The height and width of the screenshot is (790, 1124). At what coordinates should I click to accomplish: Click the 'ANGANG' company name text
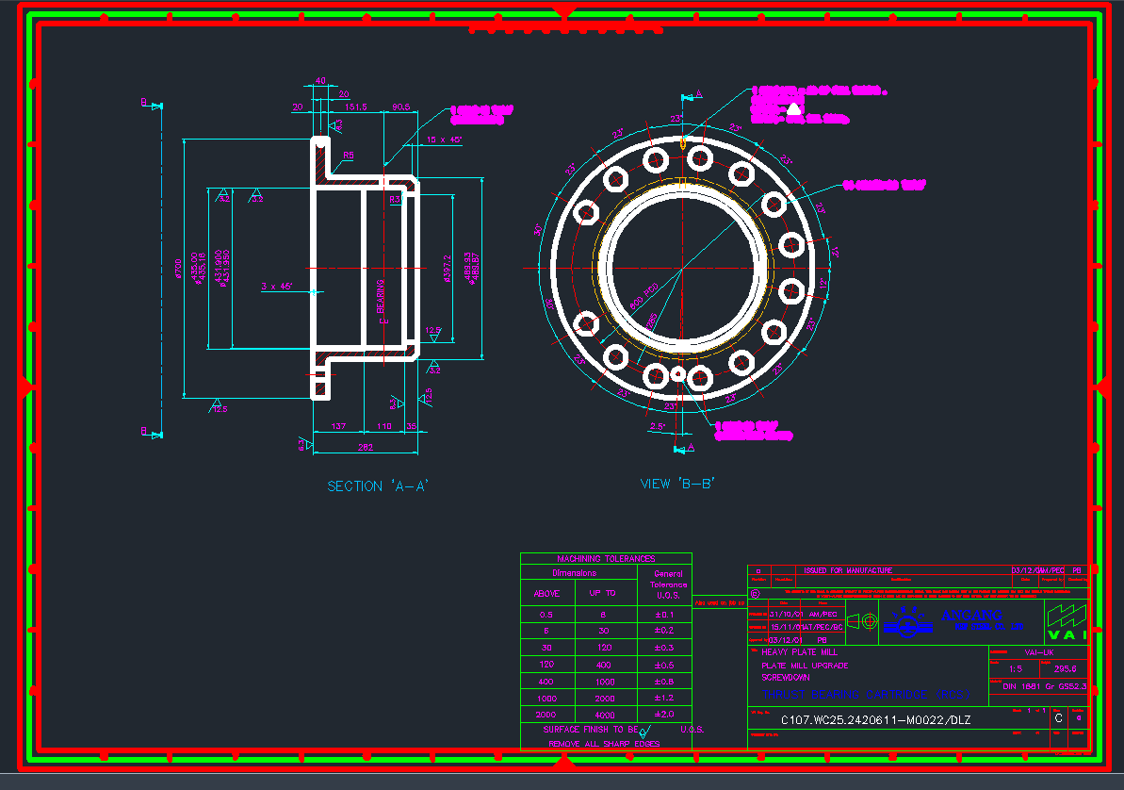pos(971,615)
